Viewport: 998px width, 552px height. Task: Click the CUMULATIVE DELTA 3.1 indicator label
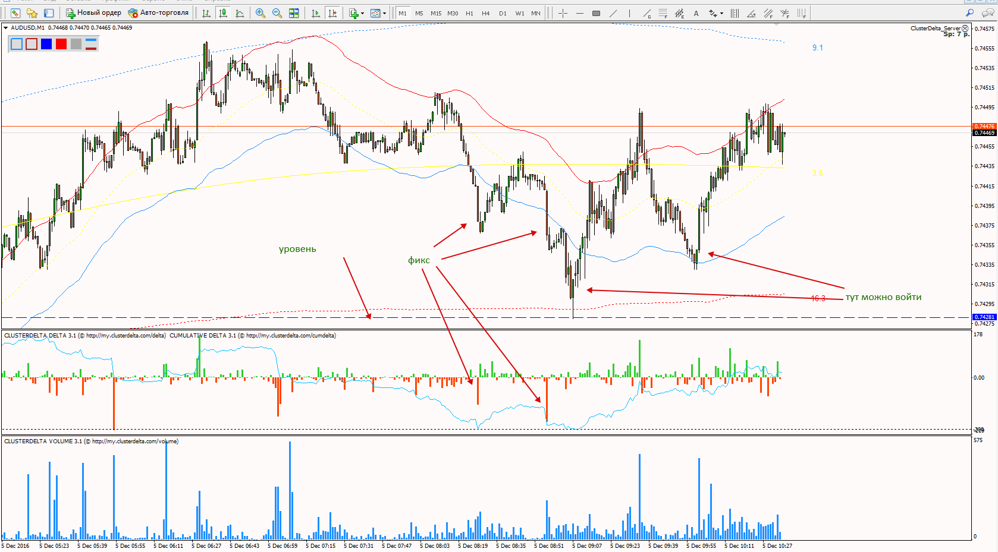click(253, 336)
